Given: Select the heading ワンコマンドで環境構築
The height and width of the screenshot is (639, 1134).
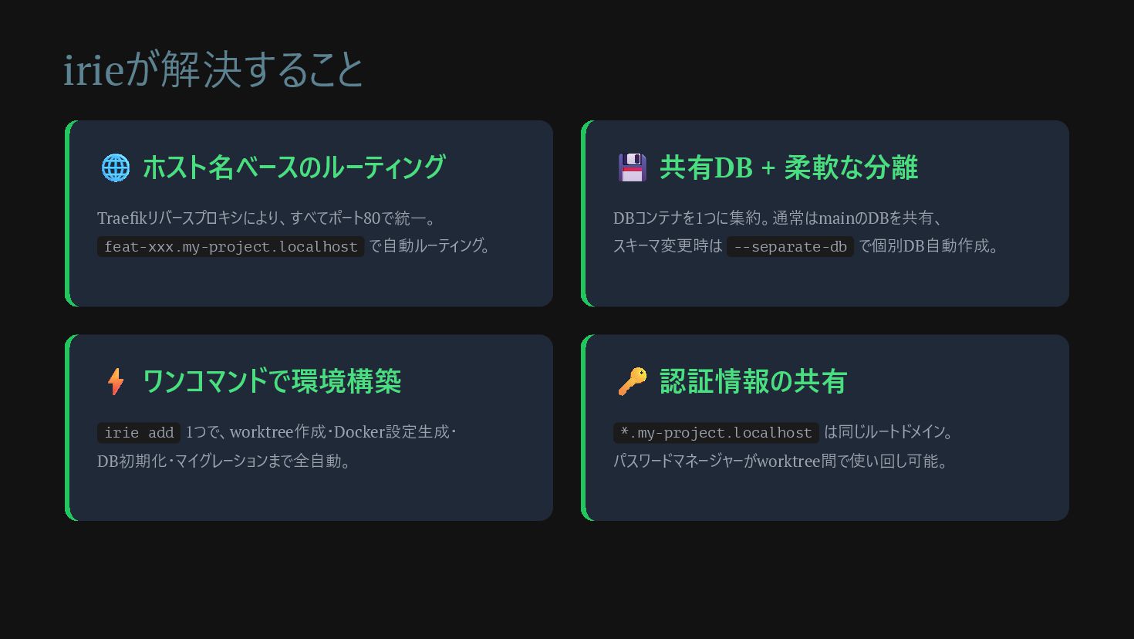Looking at the screenshot, I should pos(272,381).
